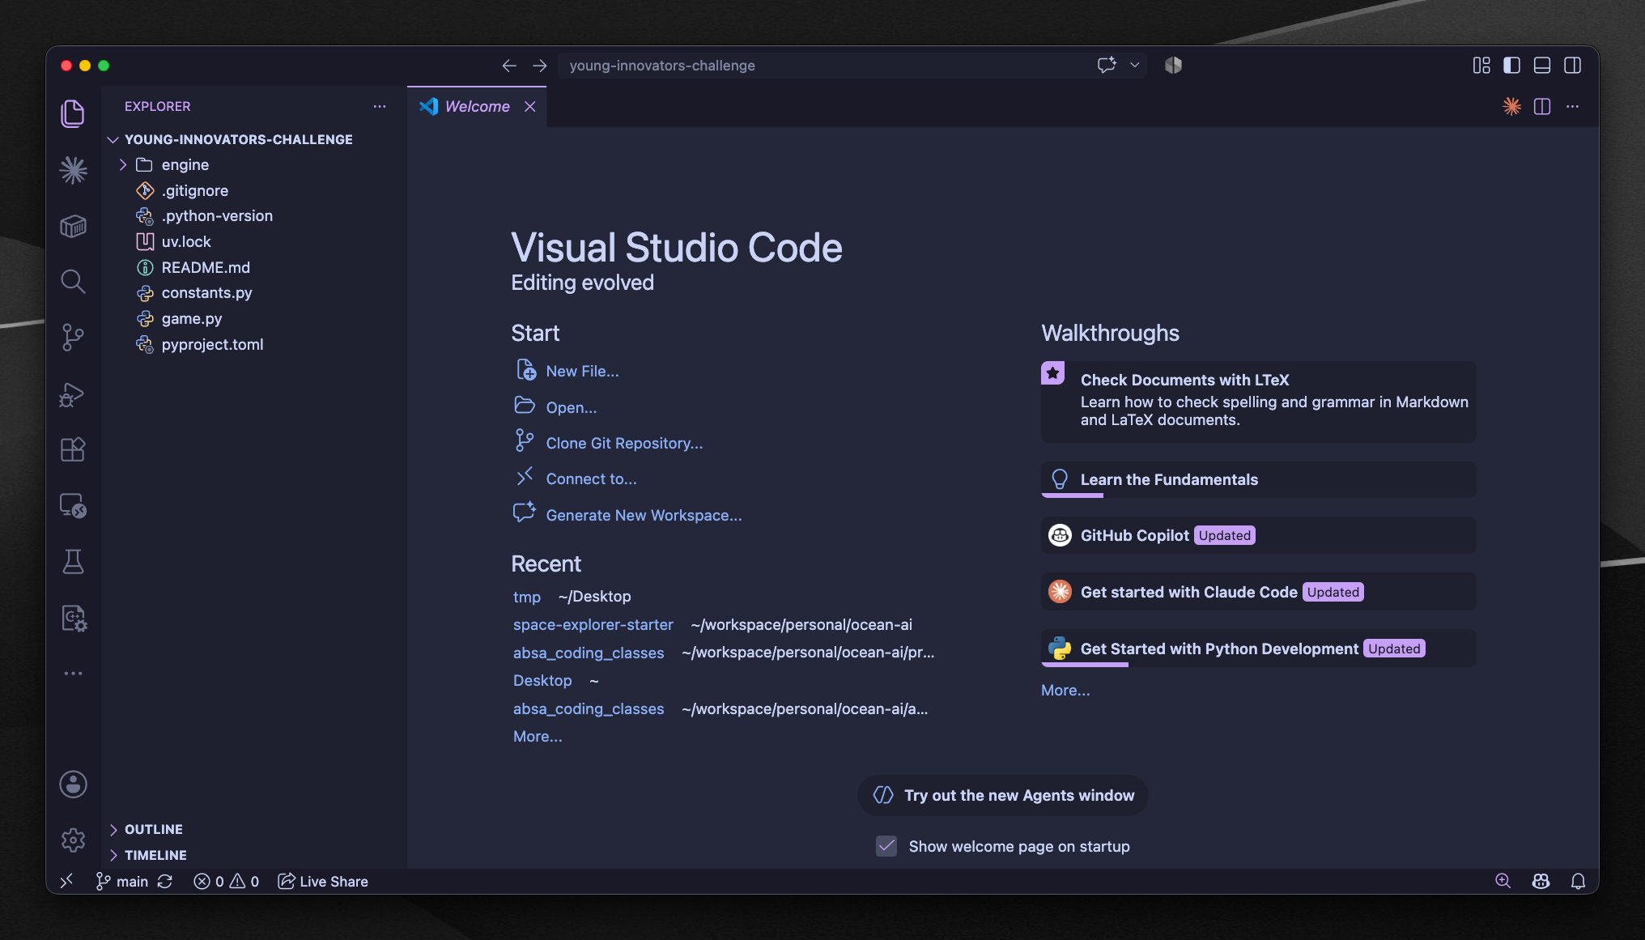Open the chat icon in title bar

coord(1107,66)
